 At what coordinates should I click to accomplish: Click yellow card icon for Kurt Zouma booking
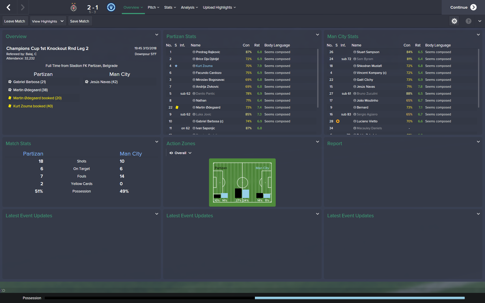(x=10, y=106)
